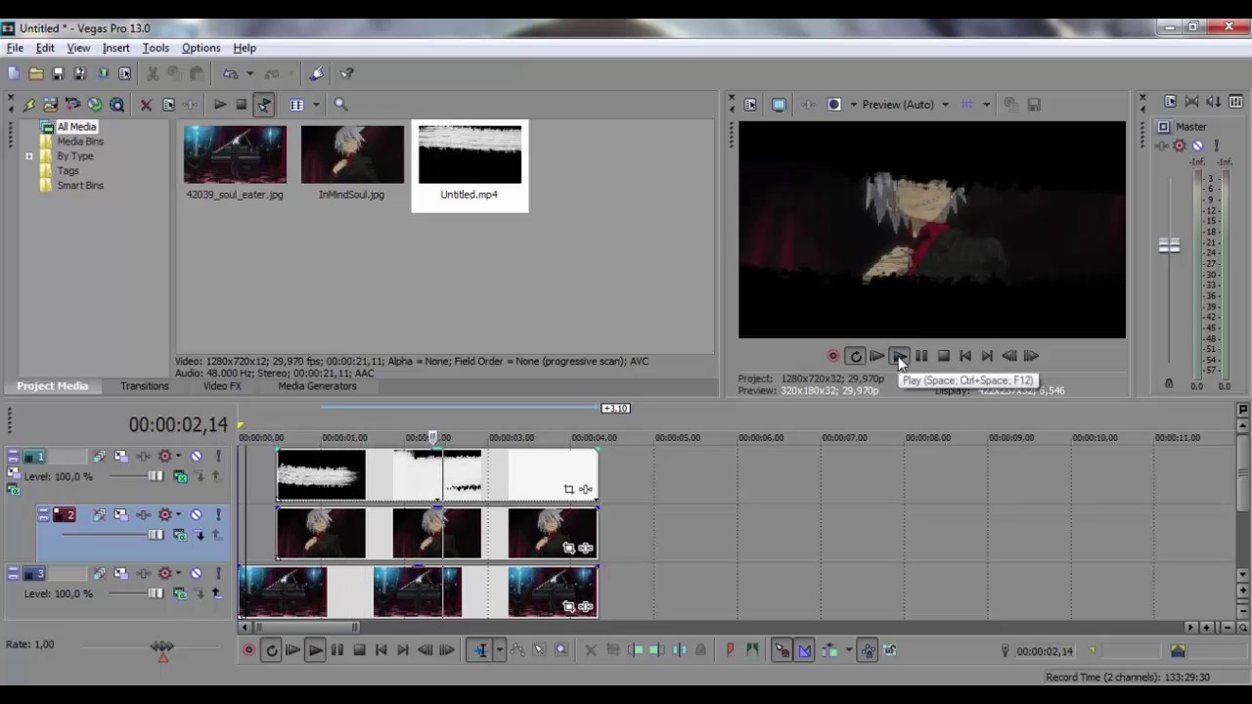
Task: Click the Open project folder icon
Action: tap(36, 73)
